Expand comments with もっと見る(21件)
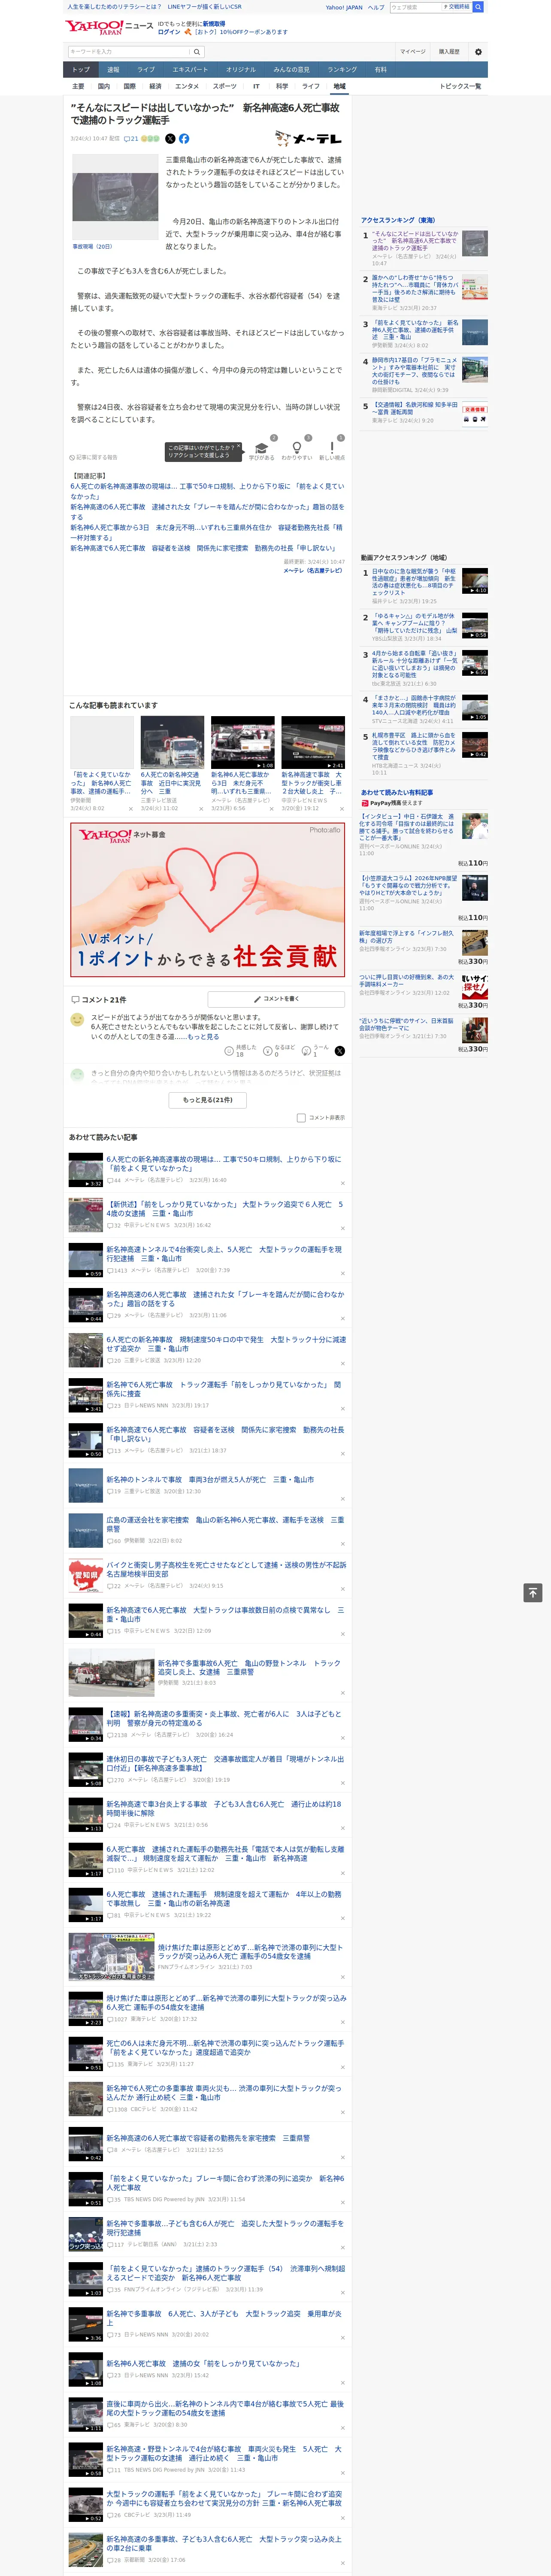The width and height of the screenshot is (551, 2576). 208,1100
